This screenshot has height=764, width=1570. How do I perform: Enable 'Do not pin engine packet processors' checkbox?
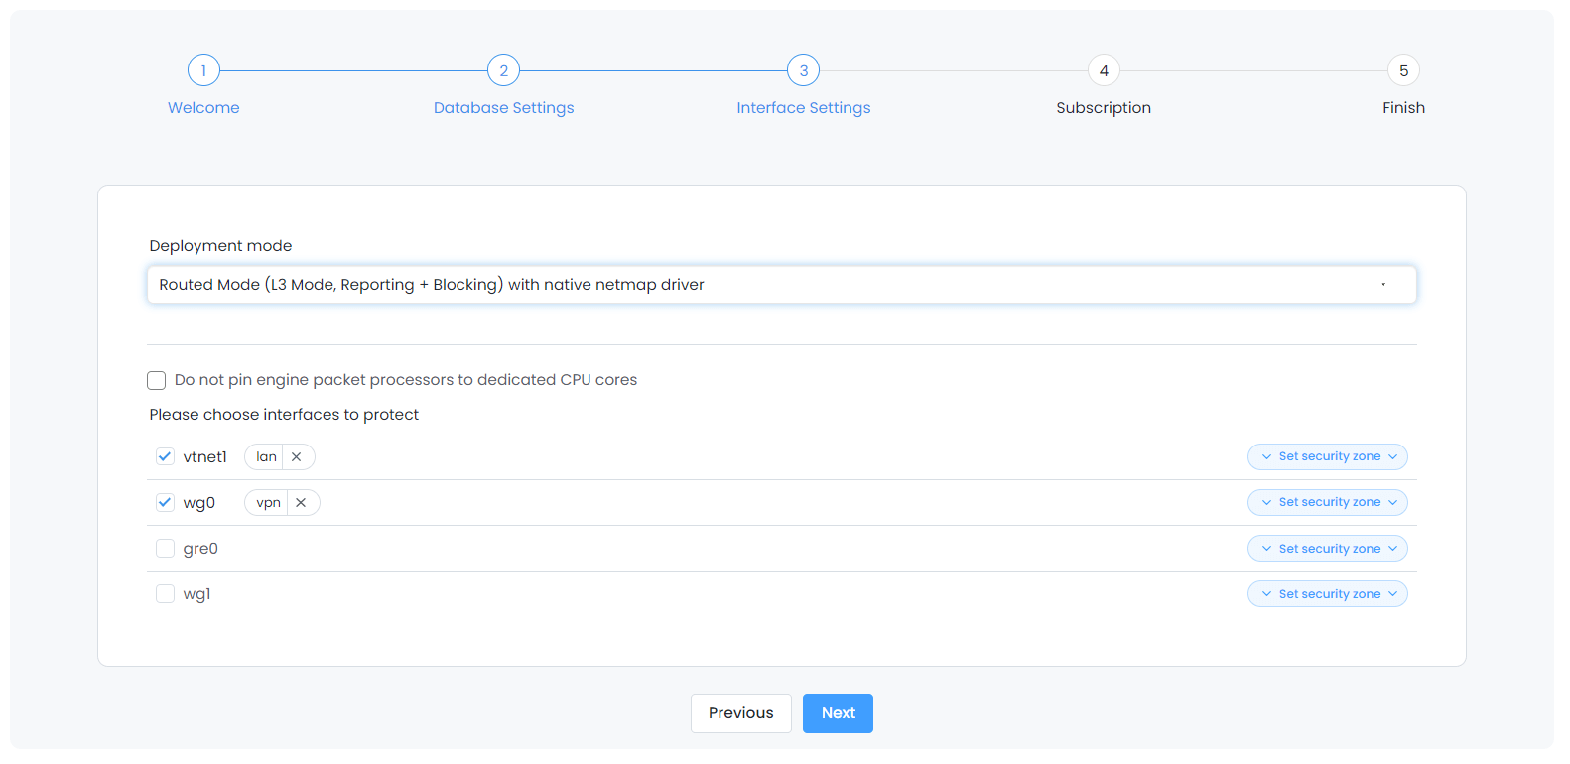click(x=157, y=381)
